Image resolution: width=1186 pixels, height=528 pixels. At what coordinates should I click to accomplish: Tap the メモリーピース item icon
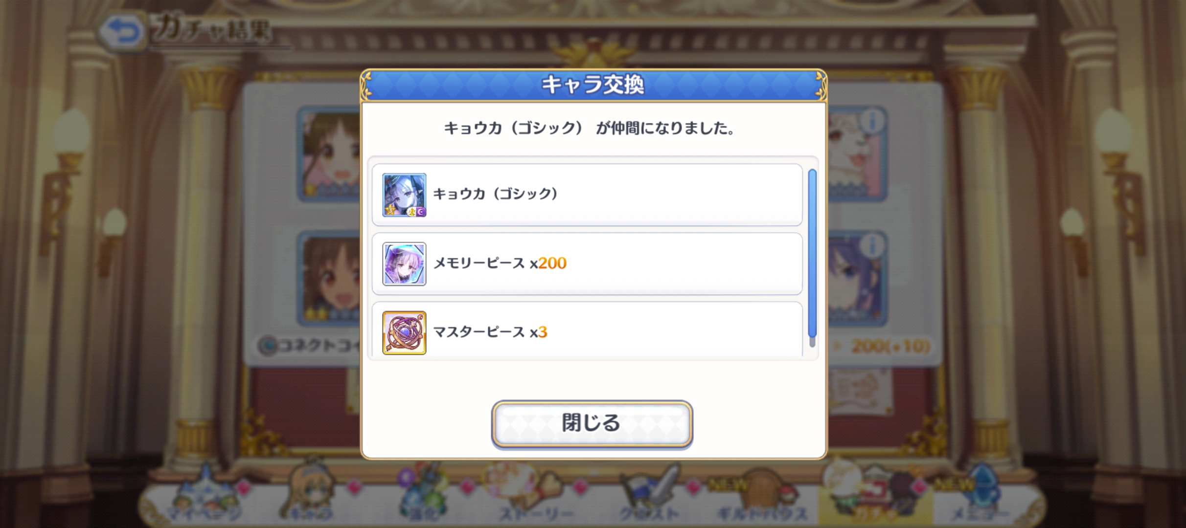[x=404, y=264]
